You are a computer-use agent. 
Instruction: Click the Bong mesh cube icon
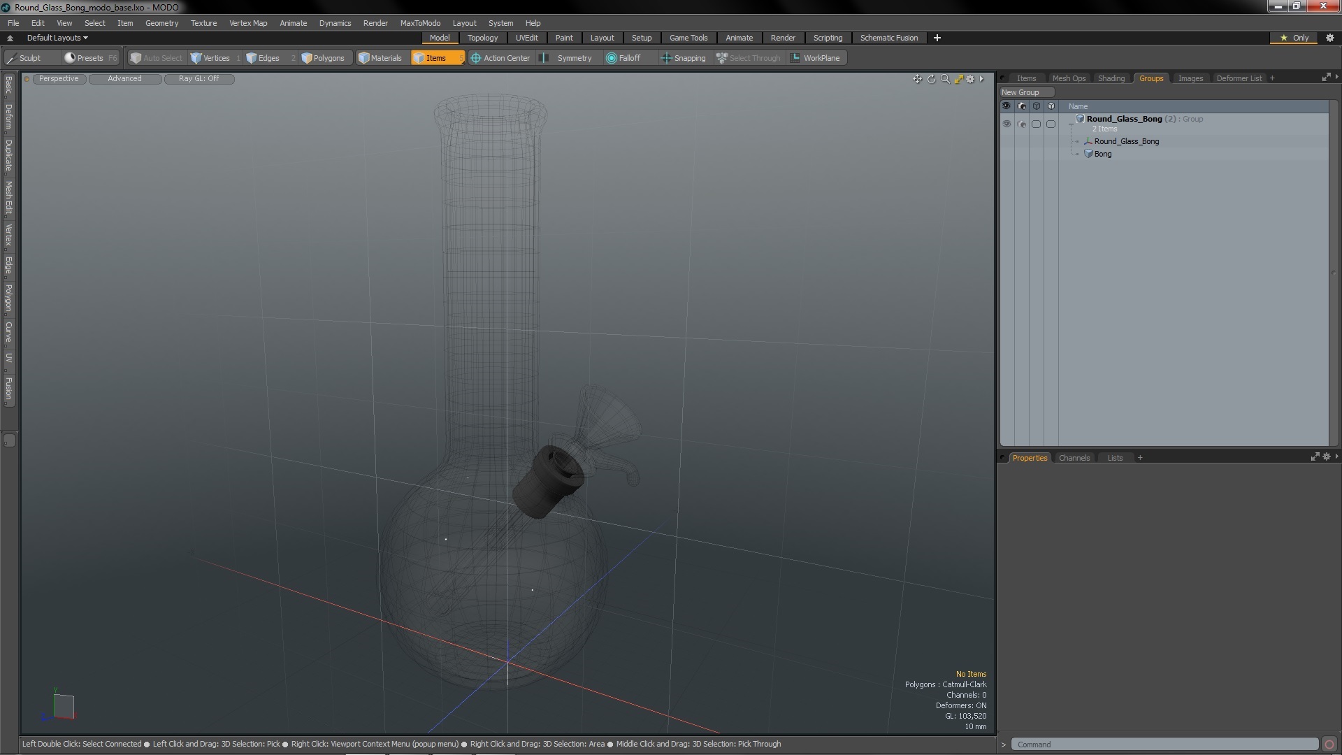pos(1088,154)
